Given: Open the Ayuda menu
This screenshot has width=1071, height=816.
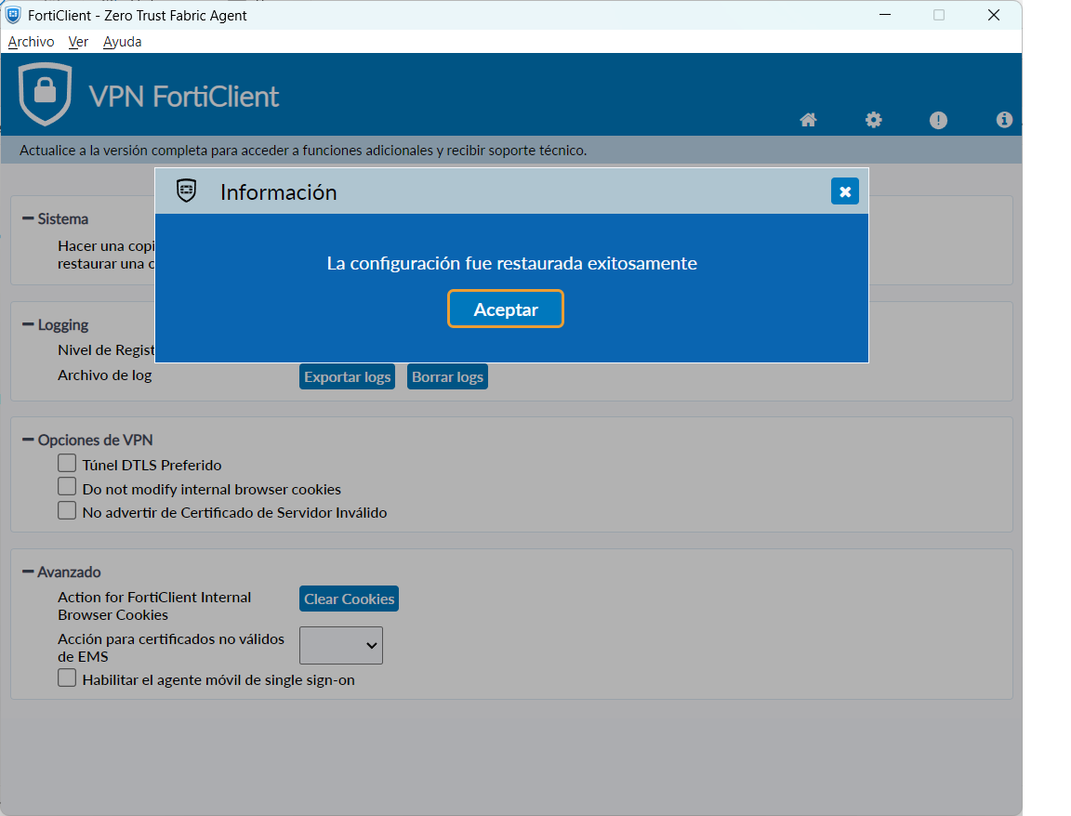Looking at the screenshot, I should click(122, 42).
